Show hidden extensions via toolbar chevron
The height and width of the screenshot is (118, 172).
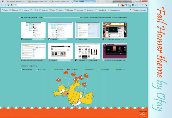point(143,5)
